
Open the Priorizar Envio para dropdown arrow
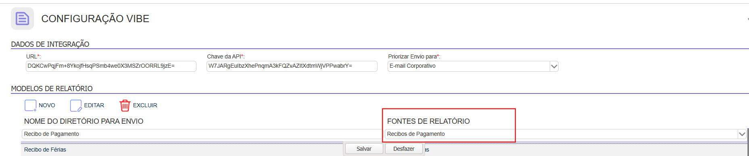tap(554, 66)
